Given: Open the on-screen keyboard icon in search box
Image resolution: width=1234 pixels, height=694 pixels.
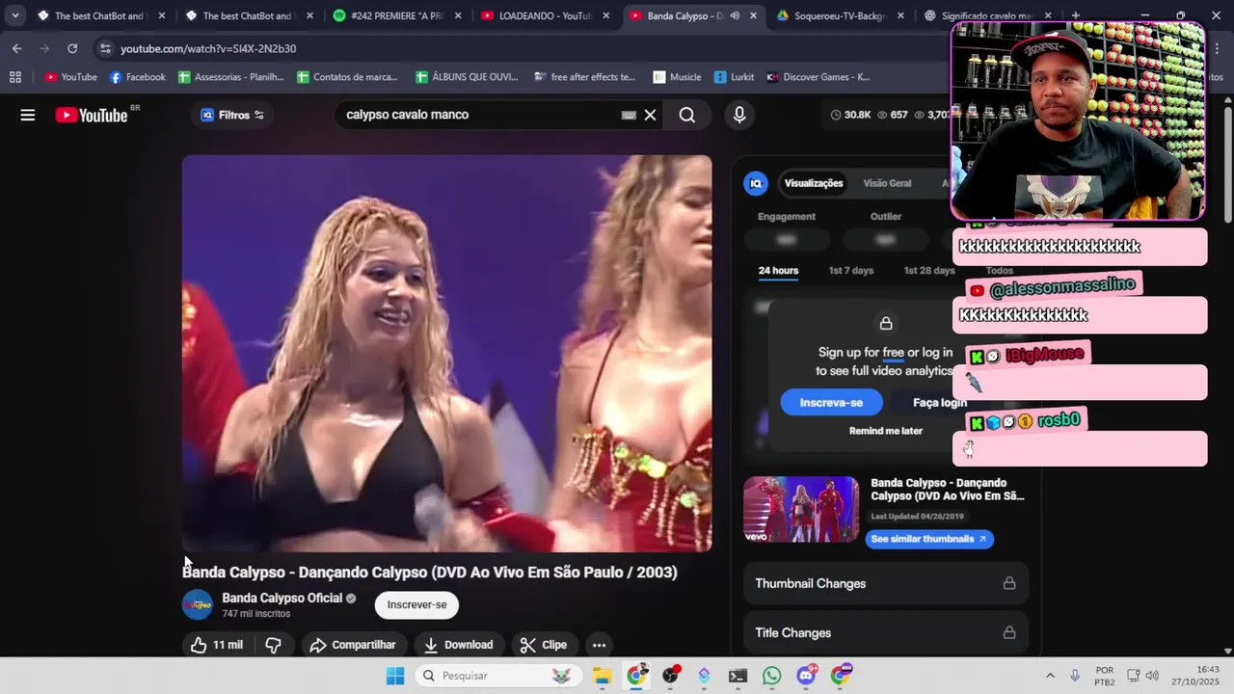Looking at the screenshot, I should [x=629, y=115].
